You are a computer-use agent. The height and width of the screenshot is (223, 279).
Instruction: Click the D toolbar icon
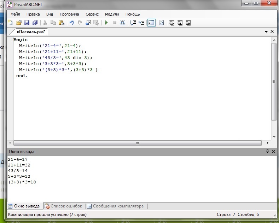pyautogui.click(x=172, y=23)
